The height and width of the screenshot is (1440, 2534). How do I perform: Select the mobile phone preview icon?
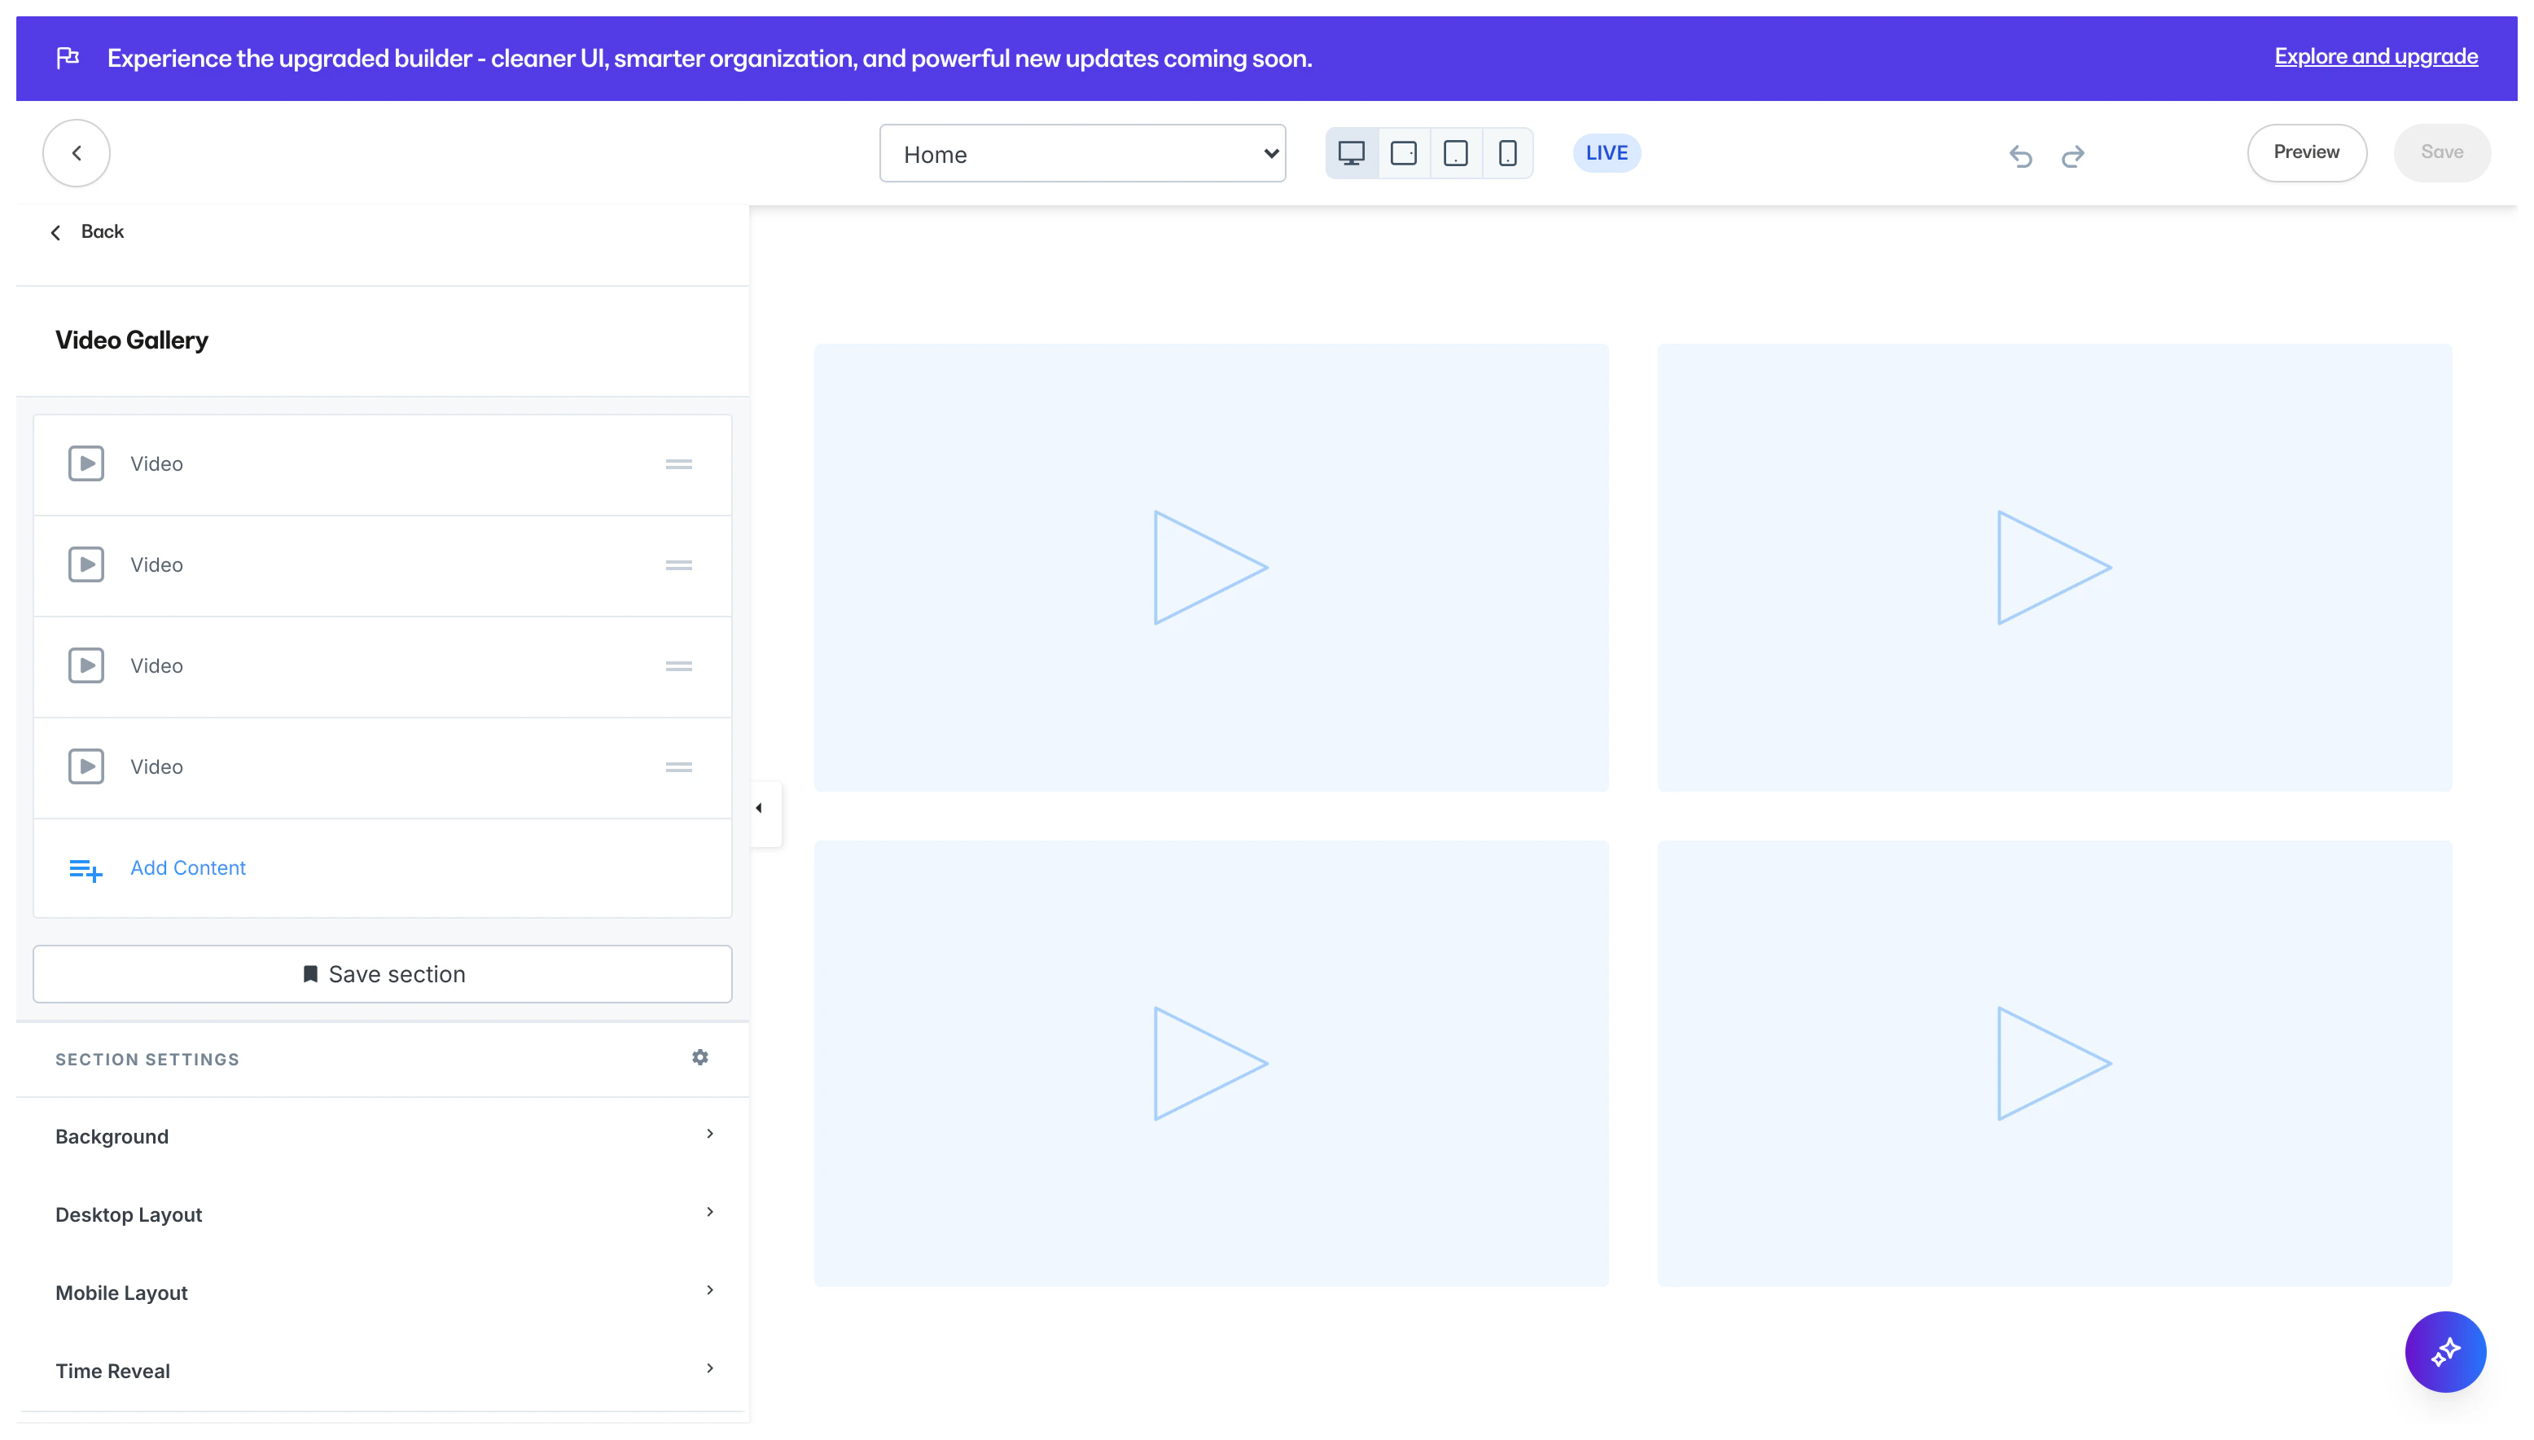(x=1506, y=153)
